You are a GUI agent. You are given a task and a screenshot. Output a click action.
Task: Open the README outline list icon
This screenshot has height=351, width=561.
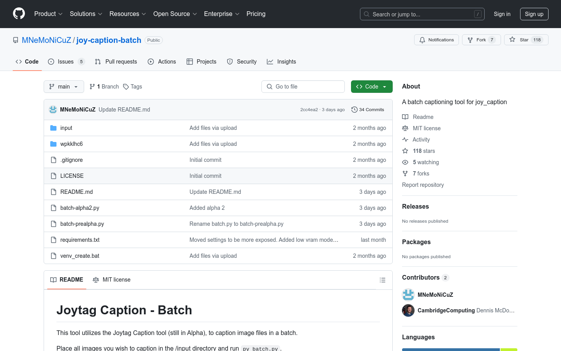click(383, 280)
